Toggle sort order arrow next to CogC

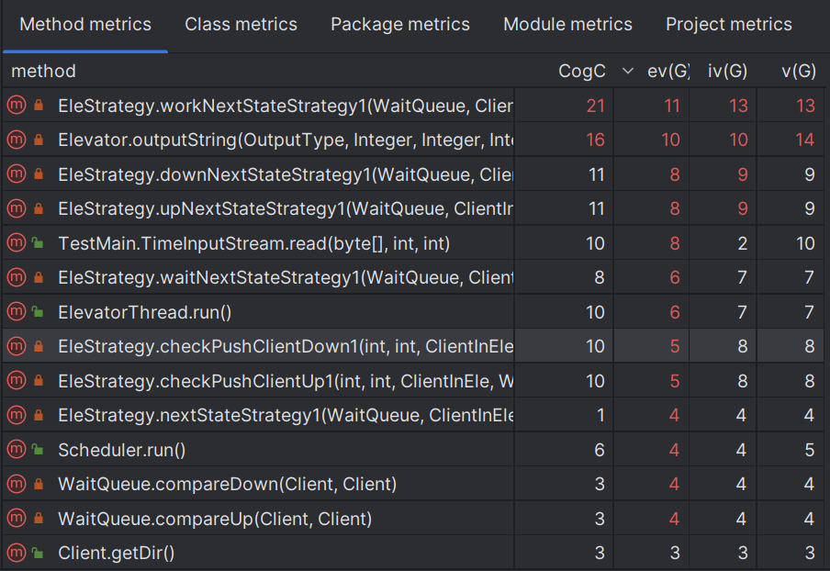tap(628, 71)
